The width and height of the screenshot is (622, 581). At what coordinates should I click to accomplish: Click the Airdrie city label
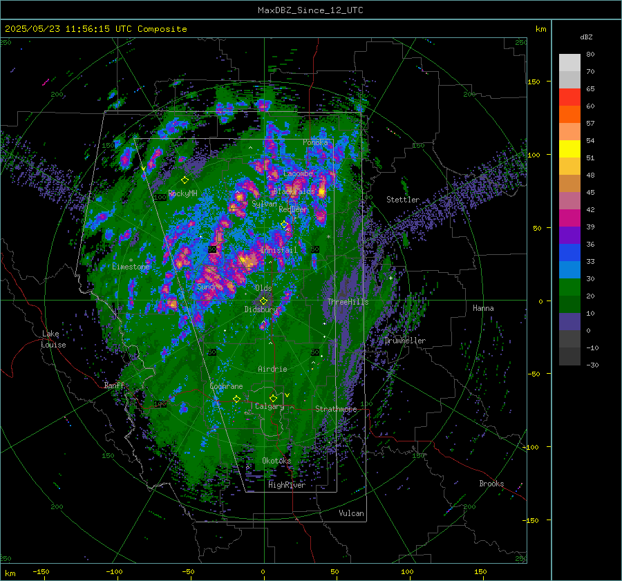(x=272, y=369)
